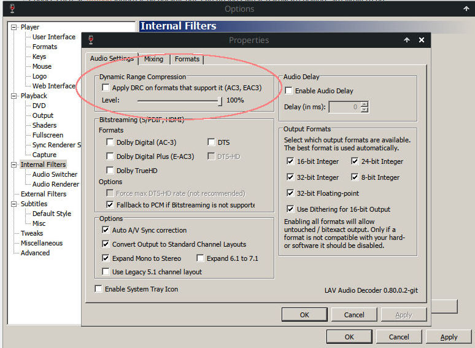Image resolution: width=475 pixels, height=348 pixels.
Task: Select Miscellaneous in the tree
Action: click(42, 243)
